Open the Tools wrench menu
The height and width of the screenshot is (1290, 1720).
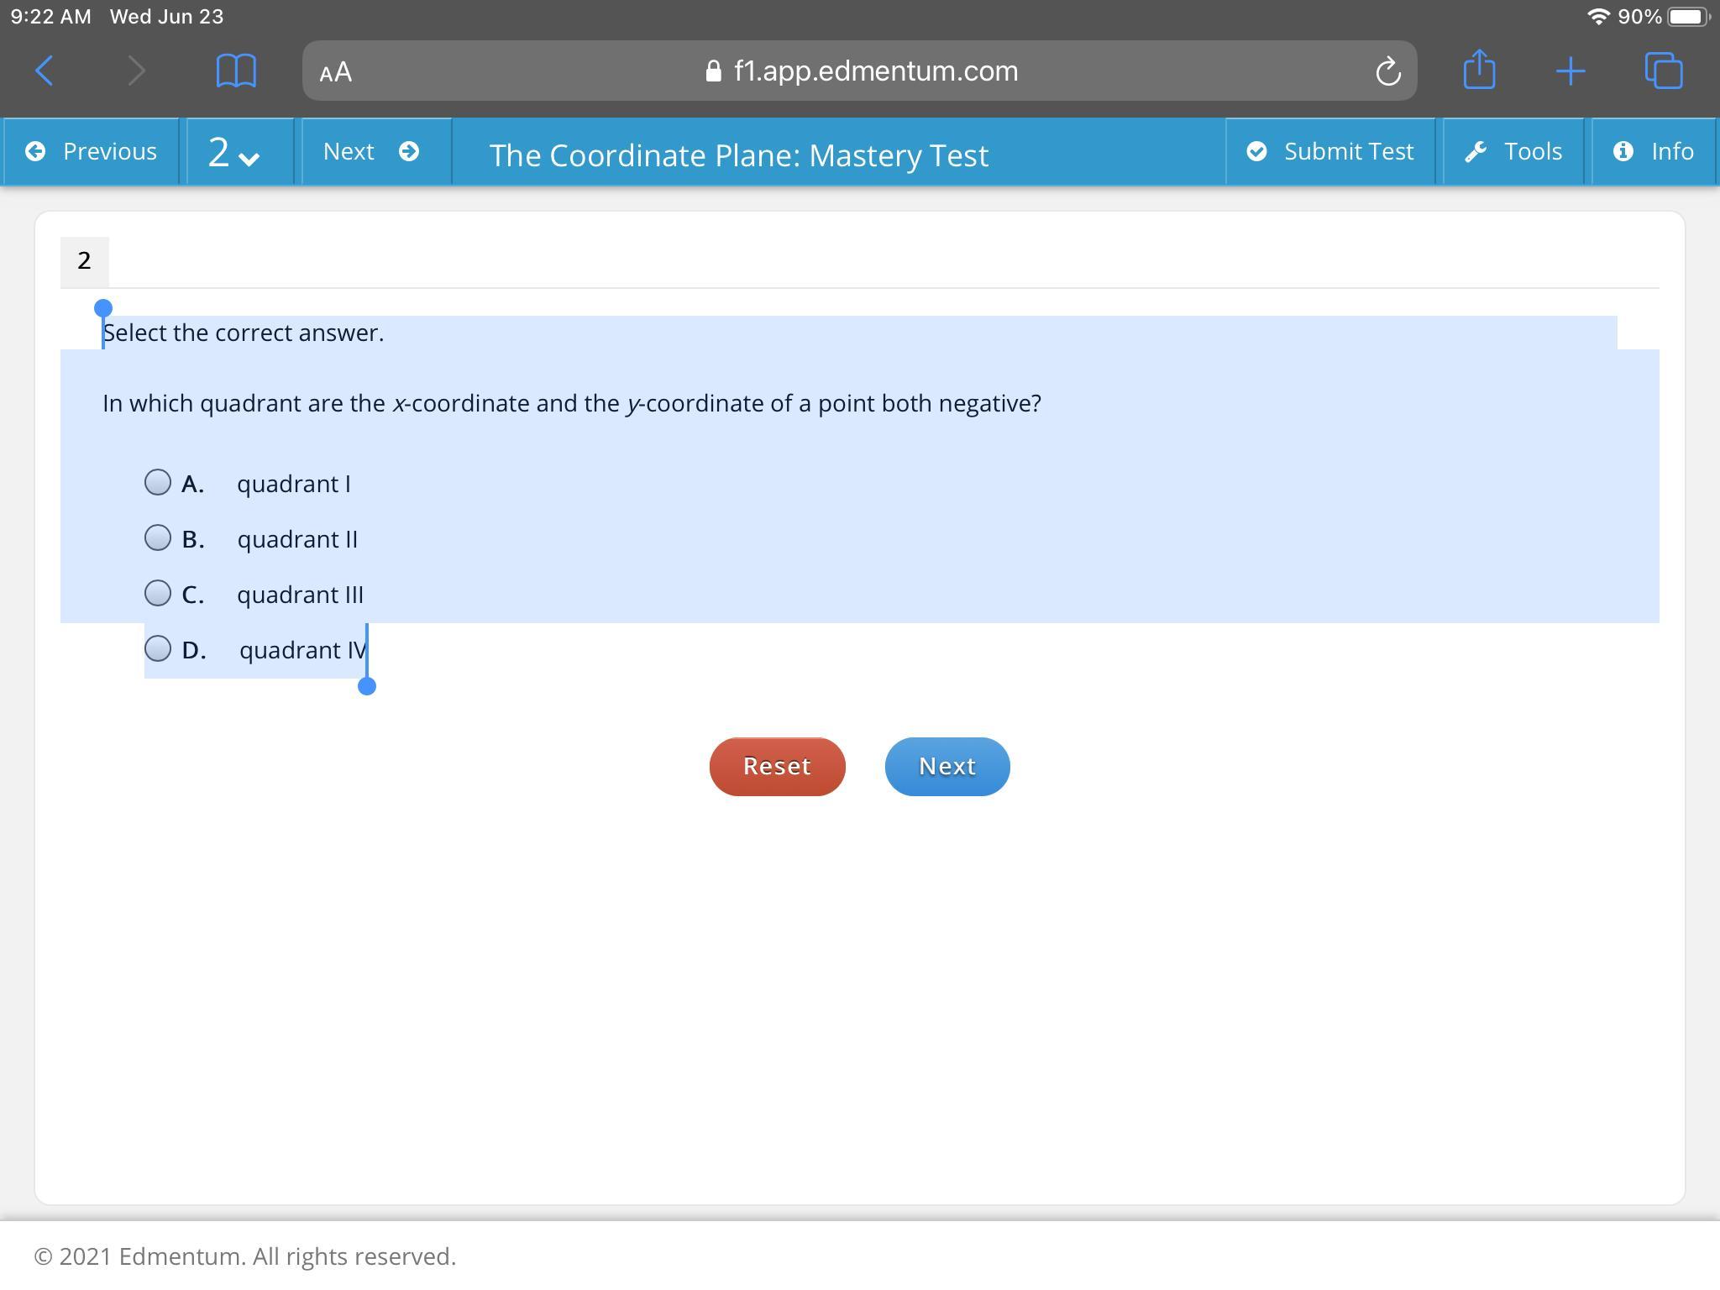click(x=1513, y=151)
